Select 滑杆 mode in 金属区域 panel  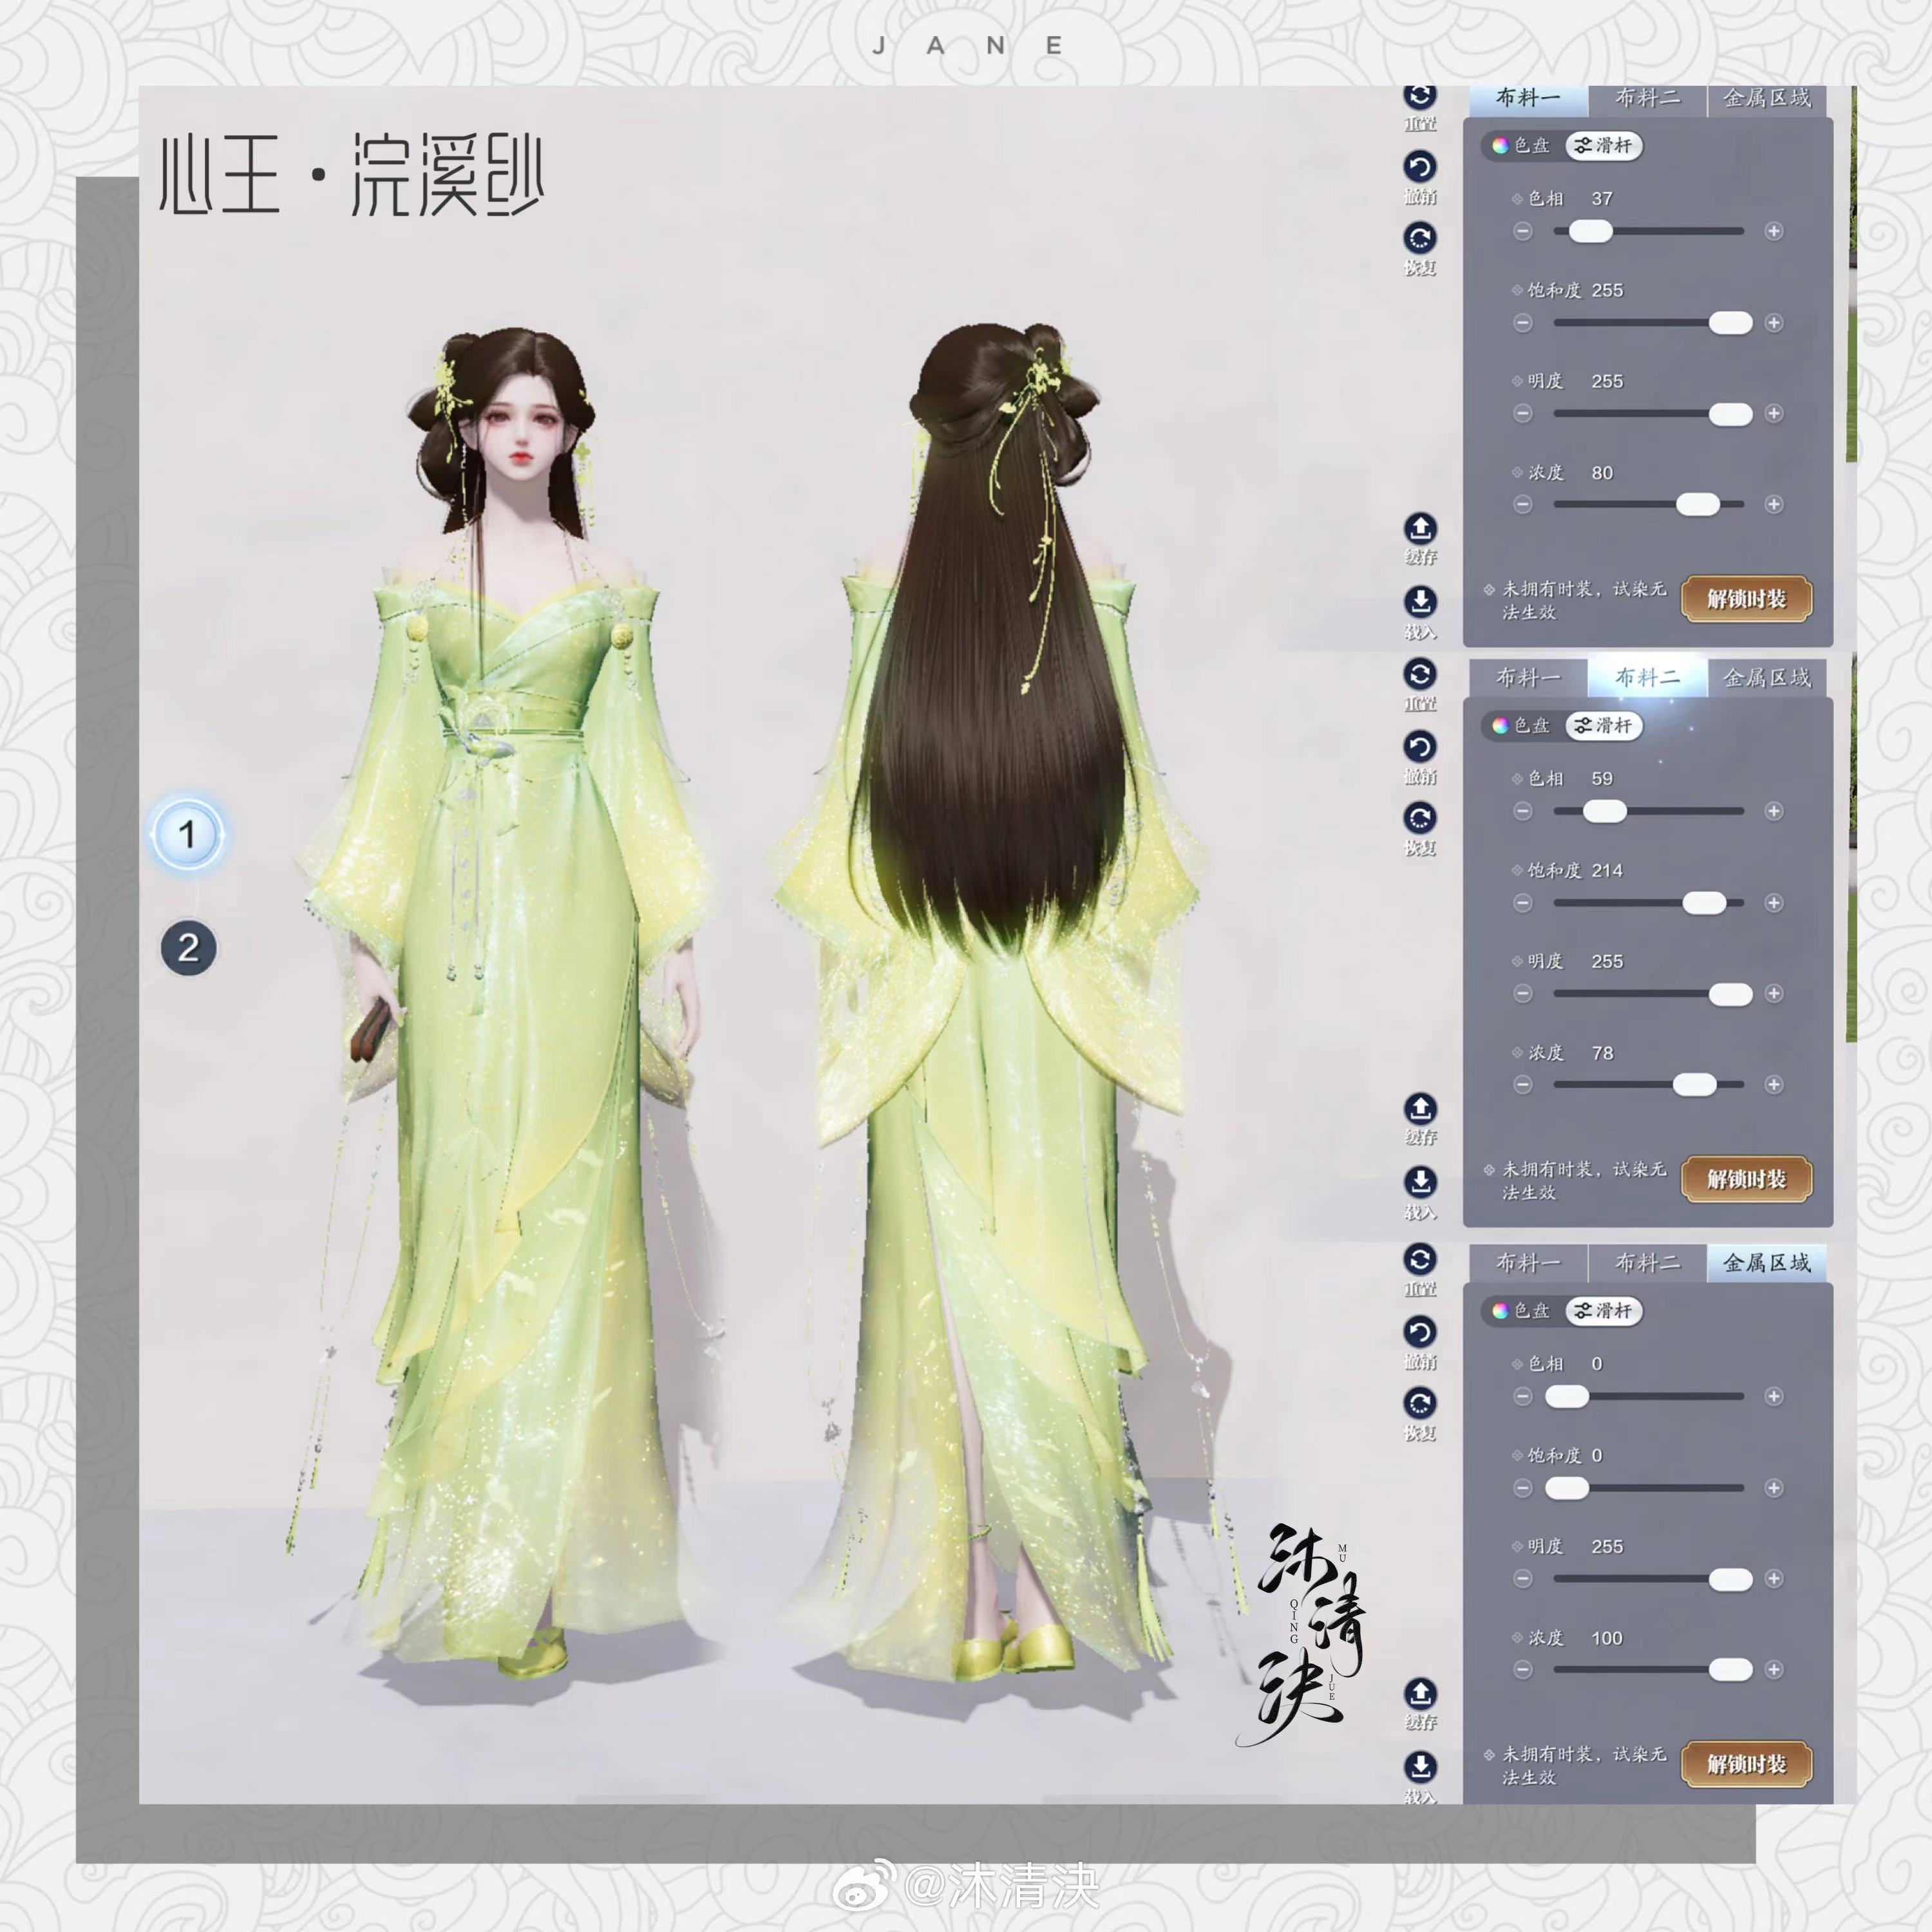pos(1603,1310)
